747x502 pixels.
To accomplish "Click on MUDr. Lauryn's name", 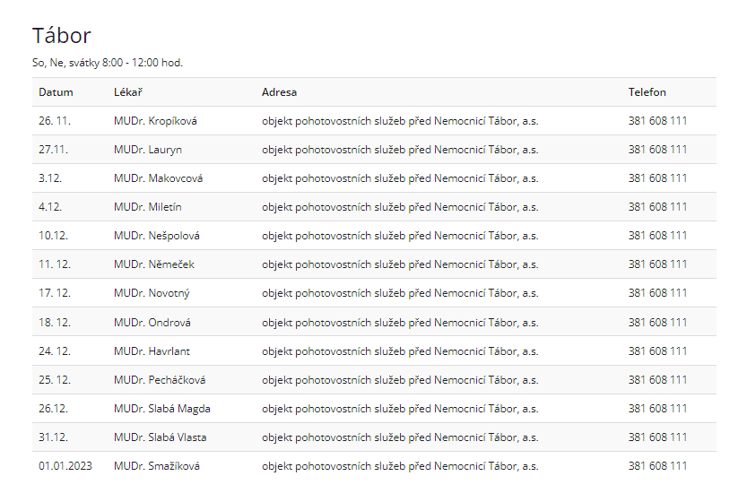I will coord(148,150).
